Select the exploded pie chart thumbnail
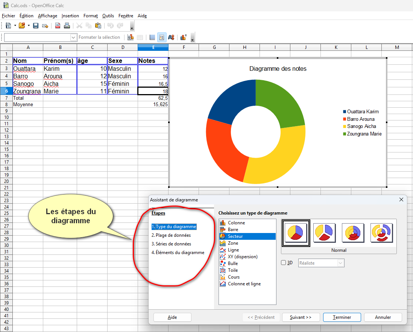The height and width of the screenshot is (332, 413). [x=324, y=233]
